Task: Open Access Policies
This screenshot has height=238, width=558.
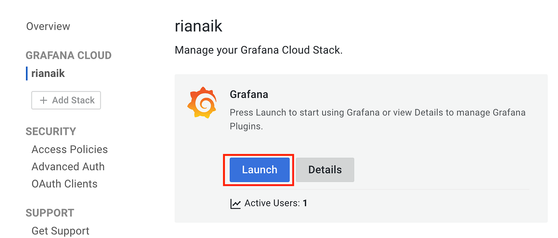Action: coord(69,149)
